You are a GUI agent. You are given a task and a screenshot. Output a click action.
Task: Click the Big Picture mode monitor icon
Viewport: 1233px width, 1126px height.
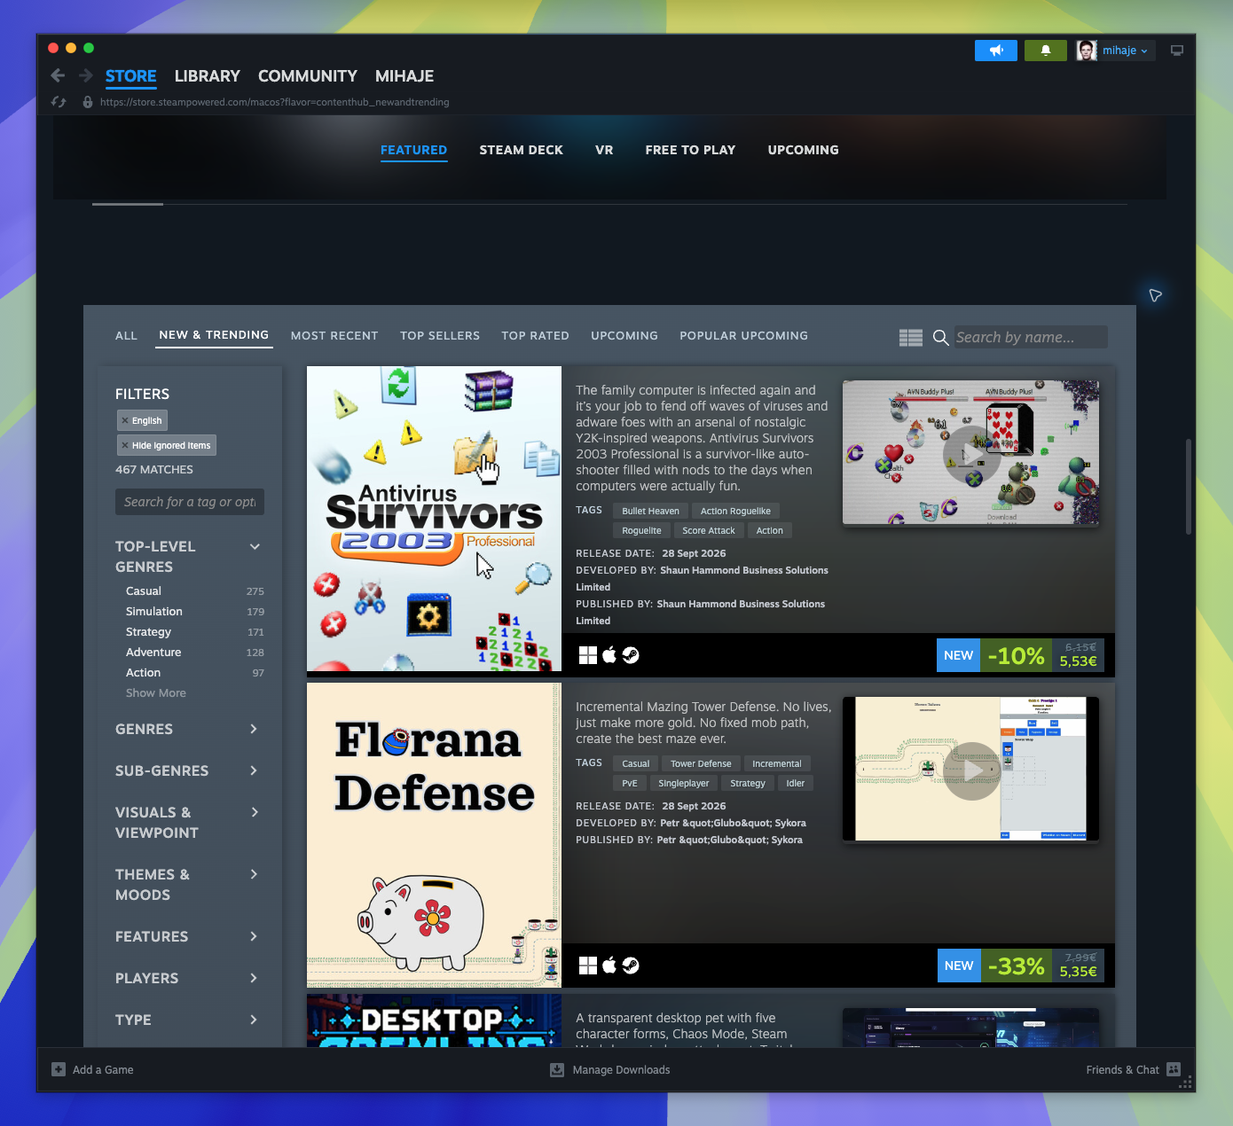pos(1177,51)
